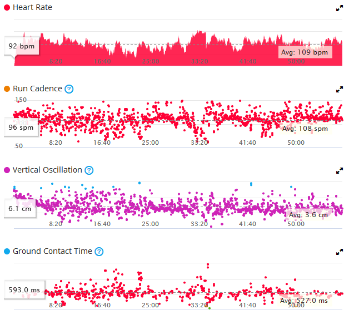
Task: Click the 6.1 cm tooltip value
Action: [x=20, y=209]
